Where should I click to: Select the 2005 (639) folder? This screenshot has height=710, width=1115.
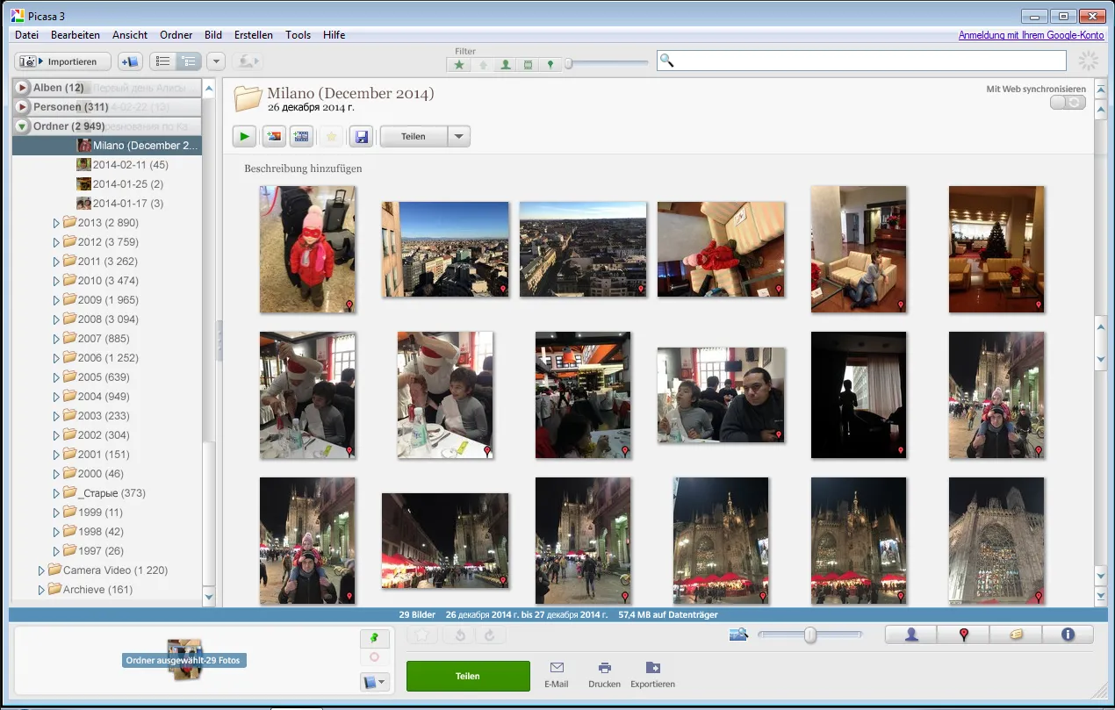pos(96,377)
